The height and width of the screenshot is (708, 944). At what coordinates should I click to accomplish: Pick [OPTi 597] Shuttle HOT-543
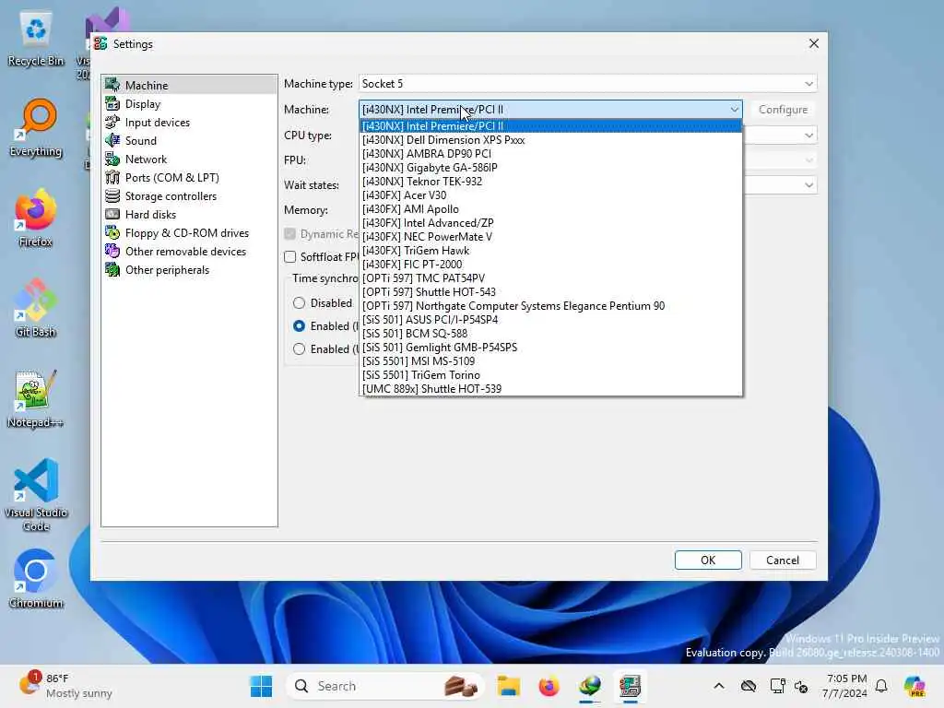pyautogui.click(x=551, y=292)
